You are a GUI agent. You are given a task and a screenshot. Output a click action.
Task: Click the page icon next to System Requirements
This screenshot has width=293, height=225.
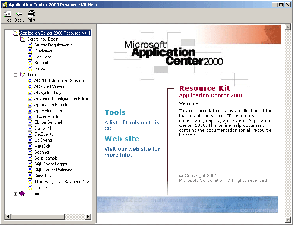(x=30, y=45)
